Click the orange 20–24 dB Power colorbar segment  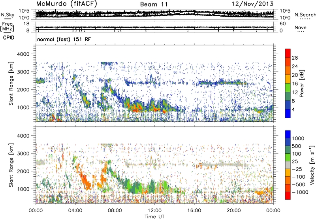[x=288, y=70]
